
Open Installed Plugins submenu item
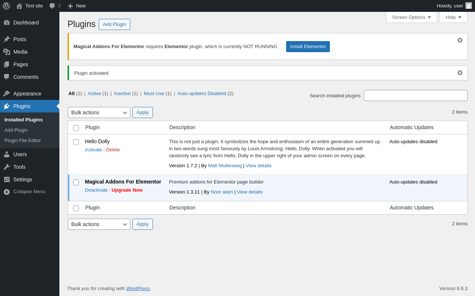tap(23, 120)
